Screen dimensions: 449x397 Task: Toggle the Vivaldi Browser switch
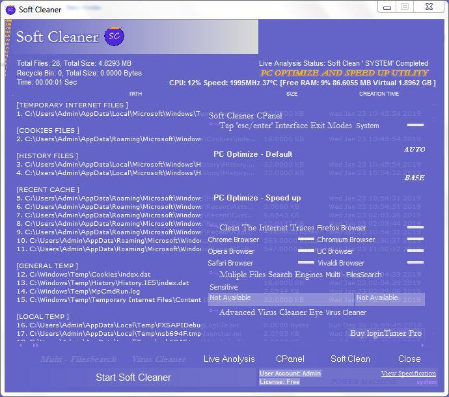415,263
